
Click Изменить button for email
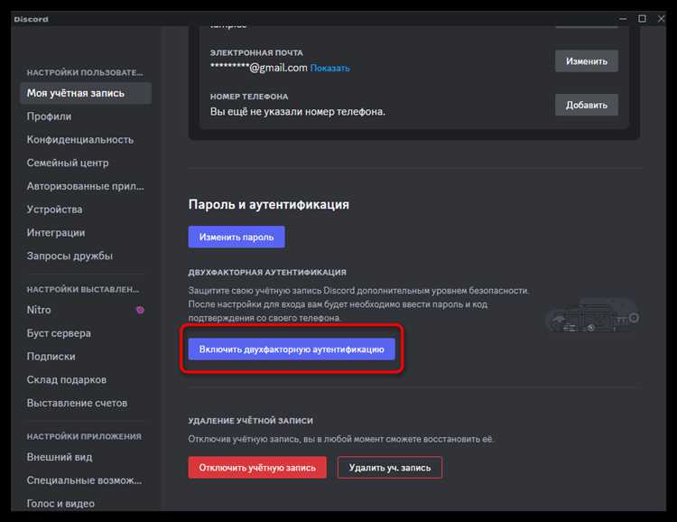click(x=587, y=61)
